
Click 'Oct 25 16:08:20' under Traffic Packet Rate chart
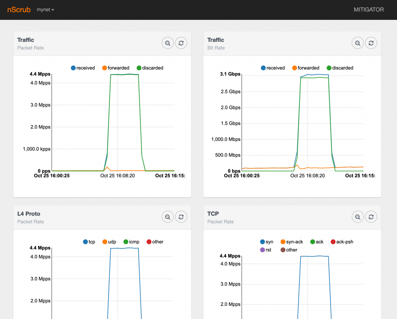click(x=117, y=176)
